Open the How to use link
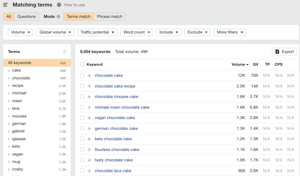The width and height of the screenshot is (300, 176). tap(74, 5)
